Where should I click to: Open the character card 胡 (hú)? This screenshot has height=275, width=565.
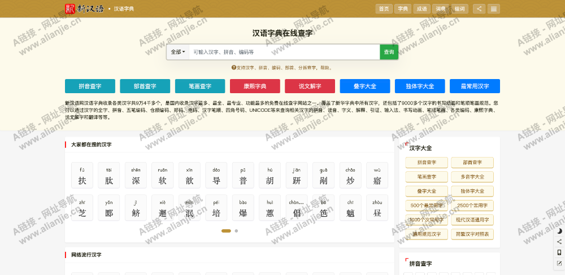[x=270, y=175]
